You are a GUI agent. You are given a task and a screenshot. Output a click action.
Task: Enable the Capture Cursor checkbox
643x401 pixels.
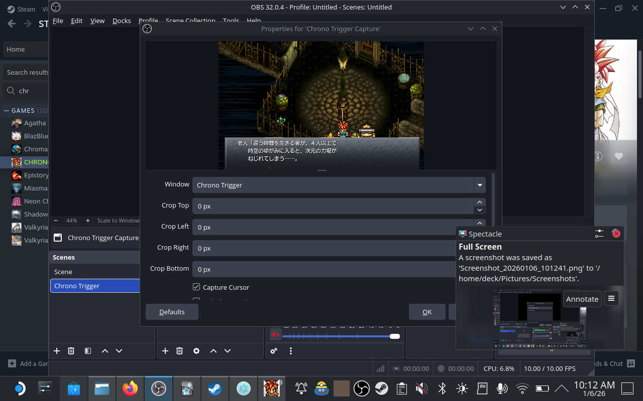(196, 287)
